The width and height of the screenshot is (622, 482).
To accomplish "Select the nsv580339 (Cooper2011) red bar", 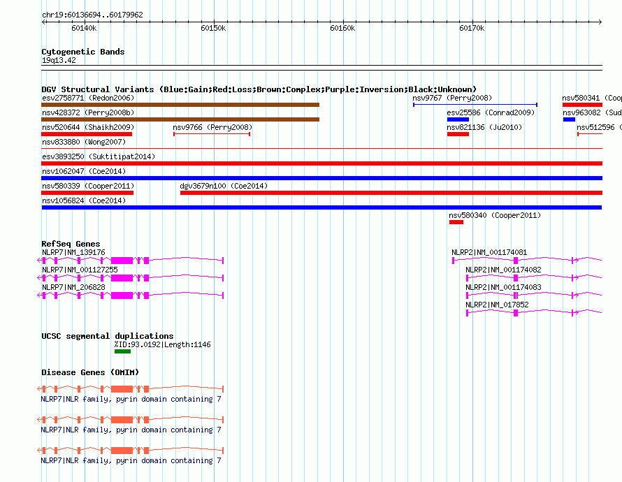I will (x=87, y=193).
